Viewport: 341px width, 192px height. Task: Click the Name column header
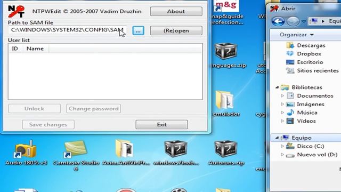pyautogui.click(x=35, y=49)
